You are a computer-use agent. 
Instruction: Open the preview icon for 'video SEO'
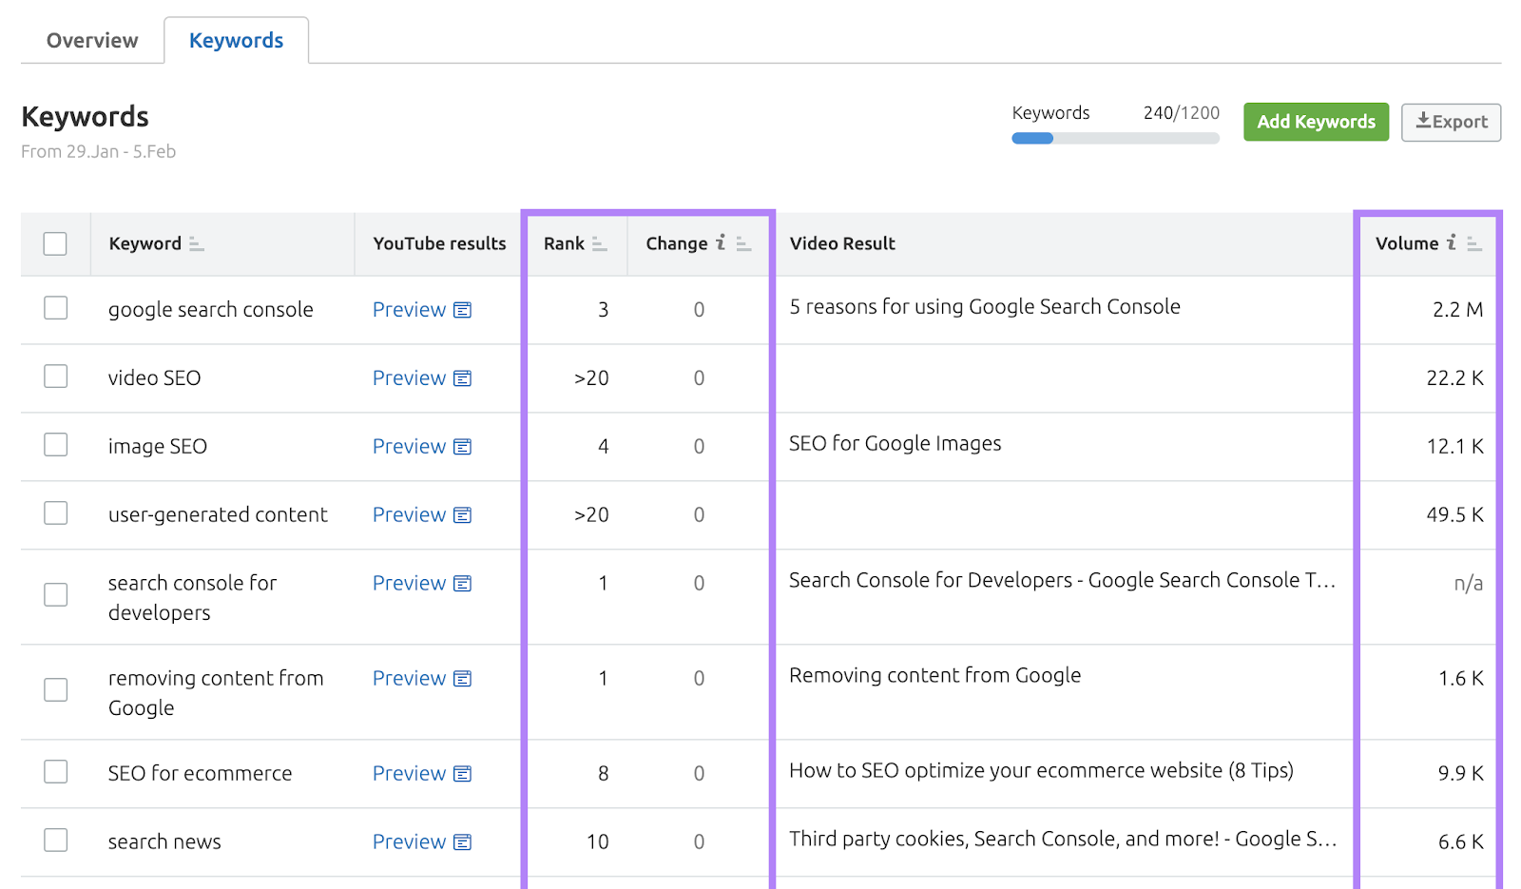tap(462, 377)
